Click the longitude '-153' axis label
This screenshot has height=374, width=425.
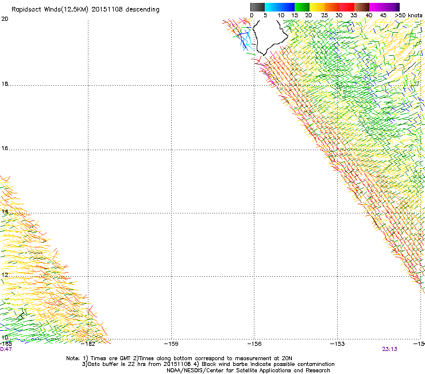tap(338, 344)
